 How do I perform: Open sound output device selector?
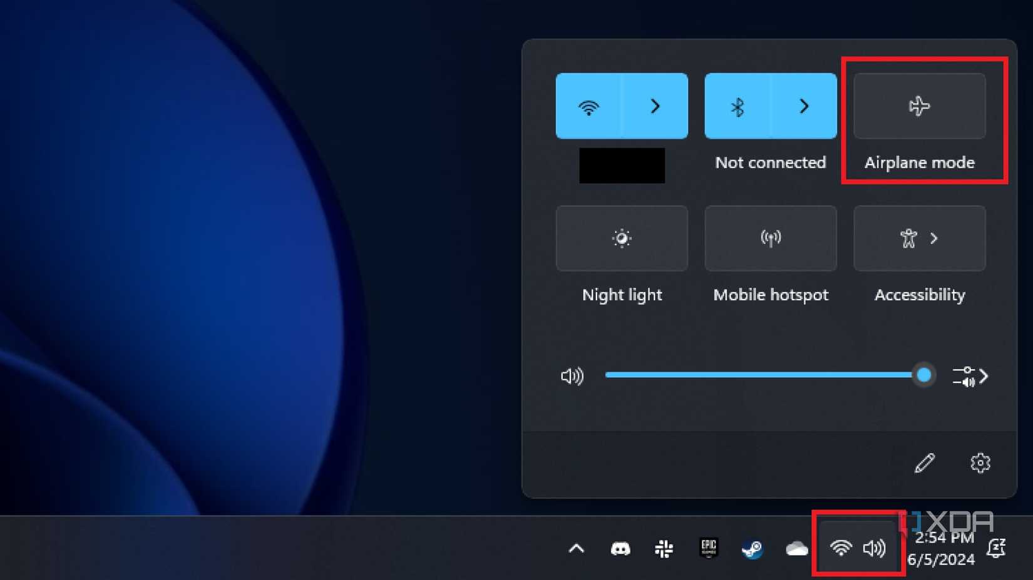(970, 376)
